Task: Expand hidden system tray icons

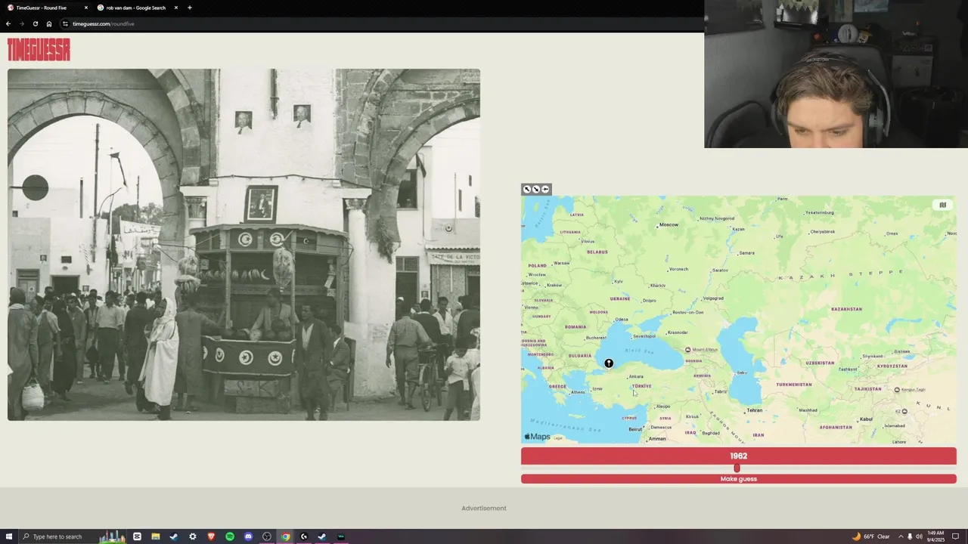Action: [x=901, y=536]
